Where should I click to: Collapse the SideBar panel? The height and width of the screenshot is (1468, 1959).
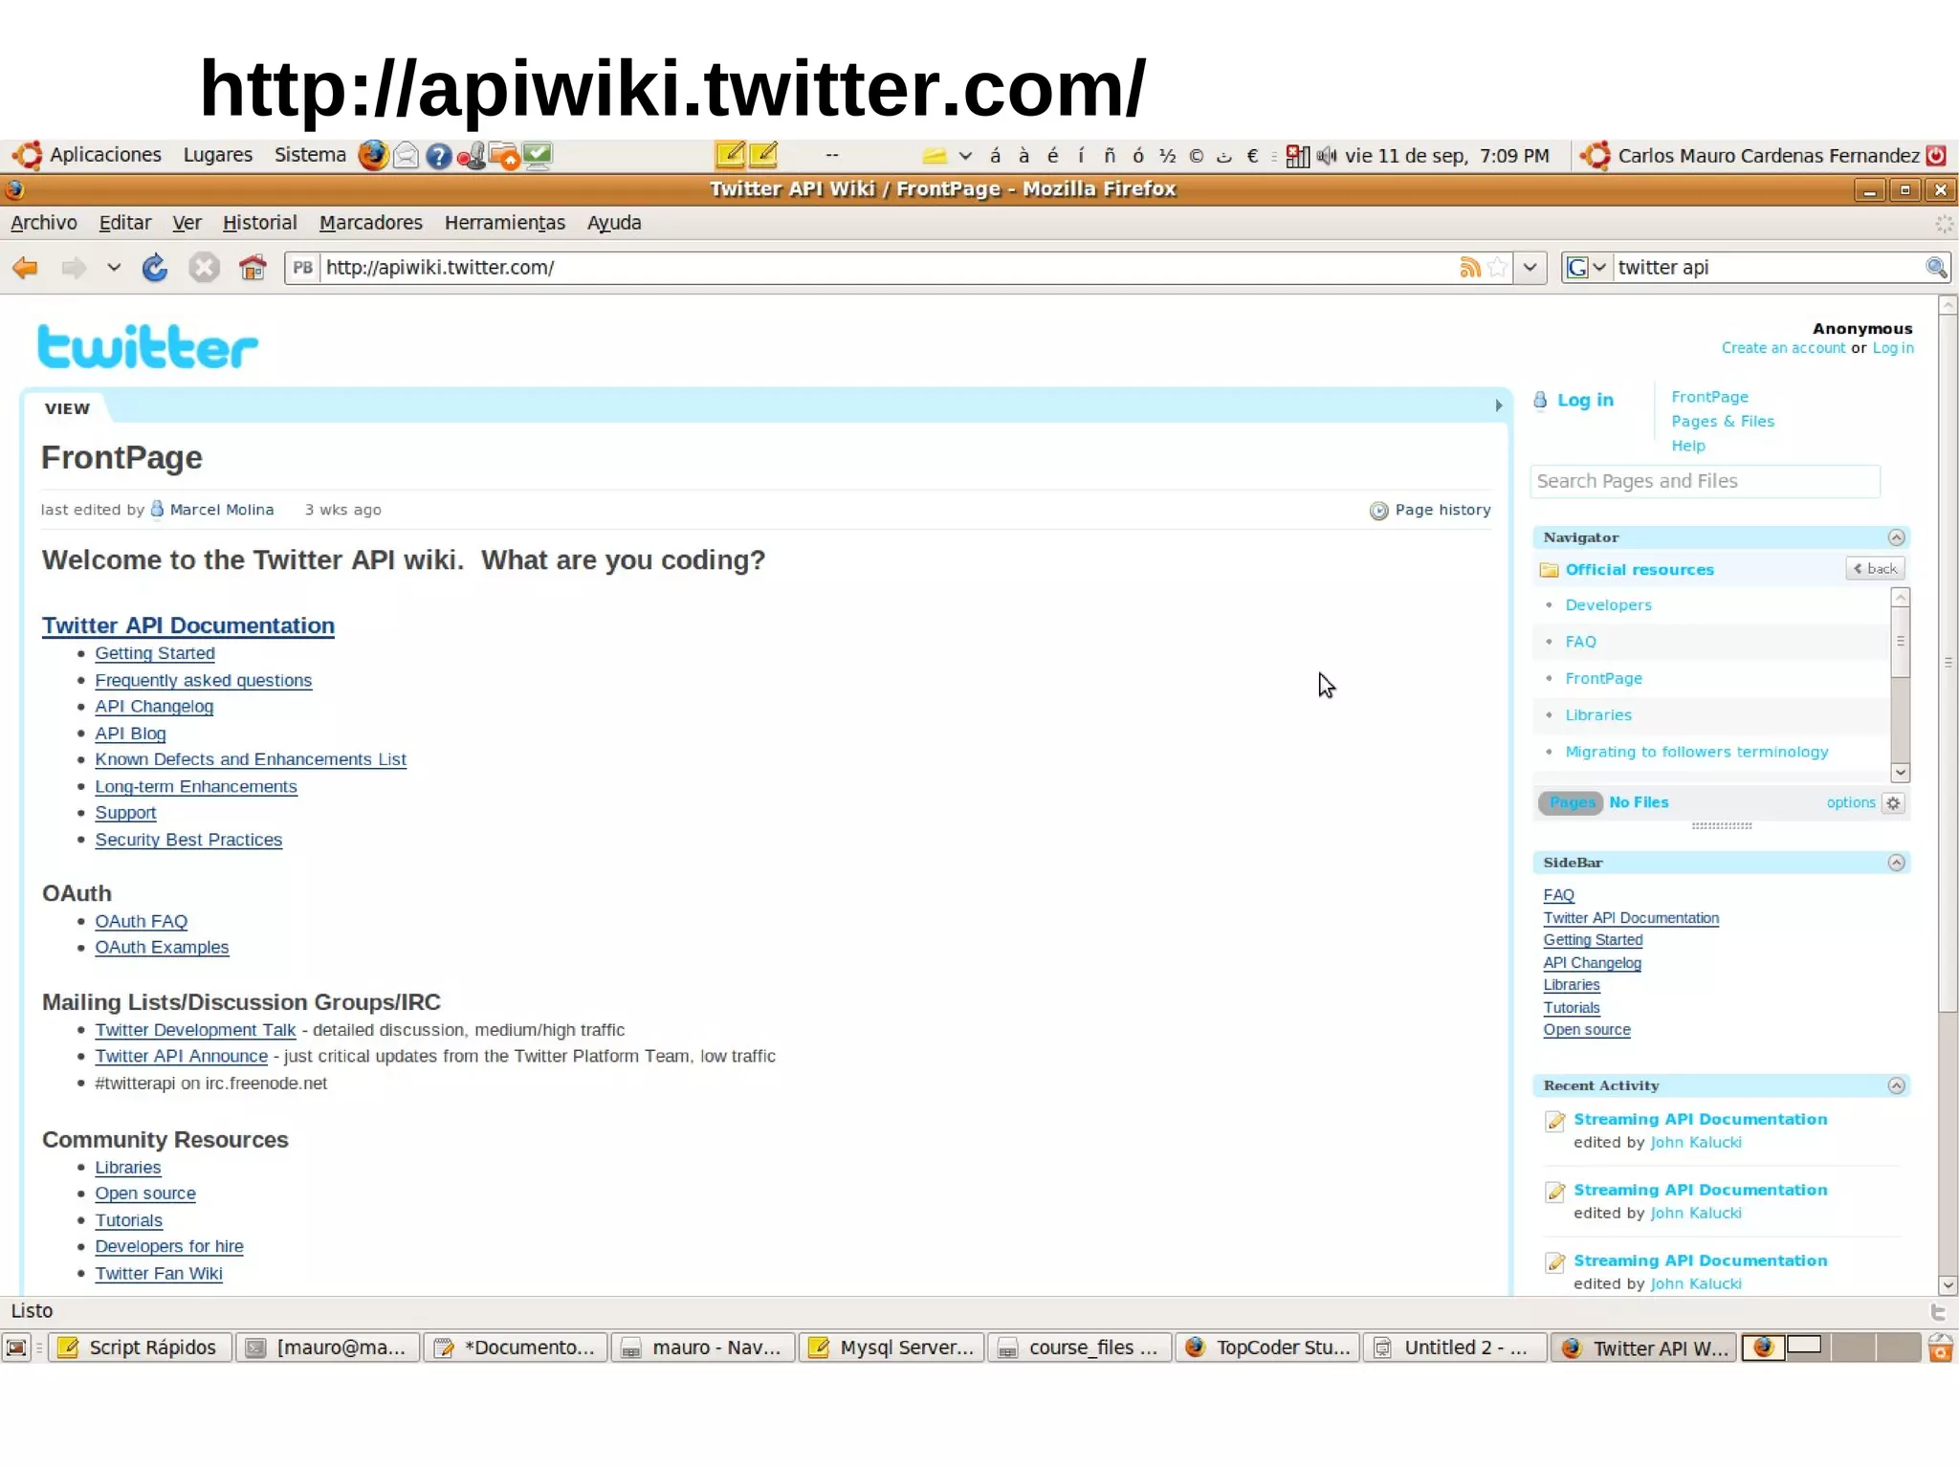1897,863
